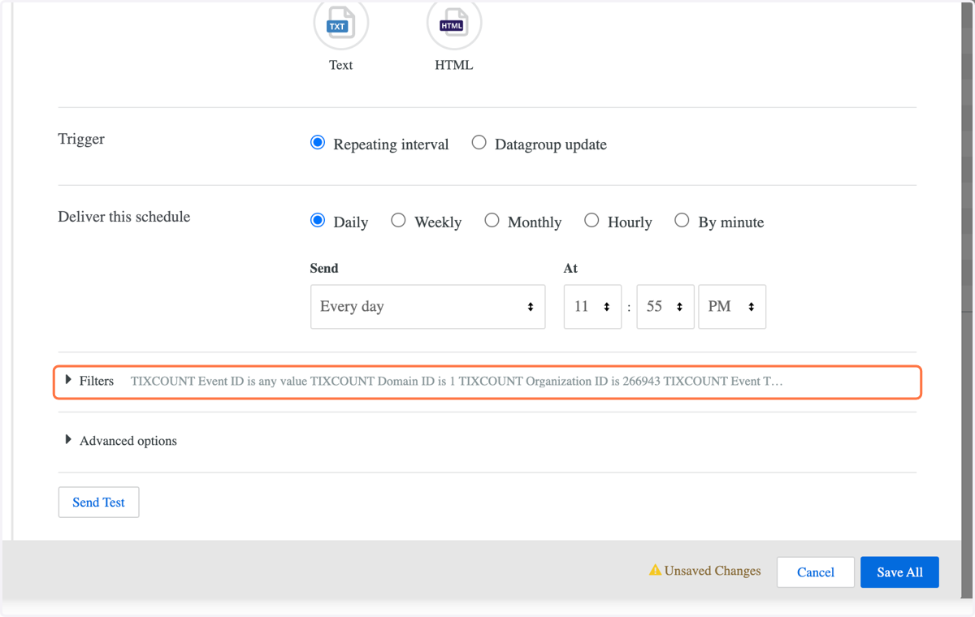Click the Cancel button
The height and width of the screenshot is (617, 975).
(816, 572)
